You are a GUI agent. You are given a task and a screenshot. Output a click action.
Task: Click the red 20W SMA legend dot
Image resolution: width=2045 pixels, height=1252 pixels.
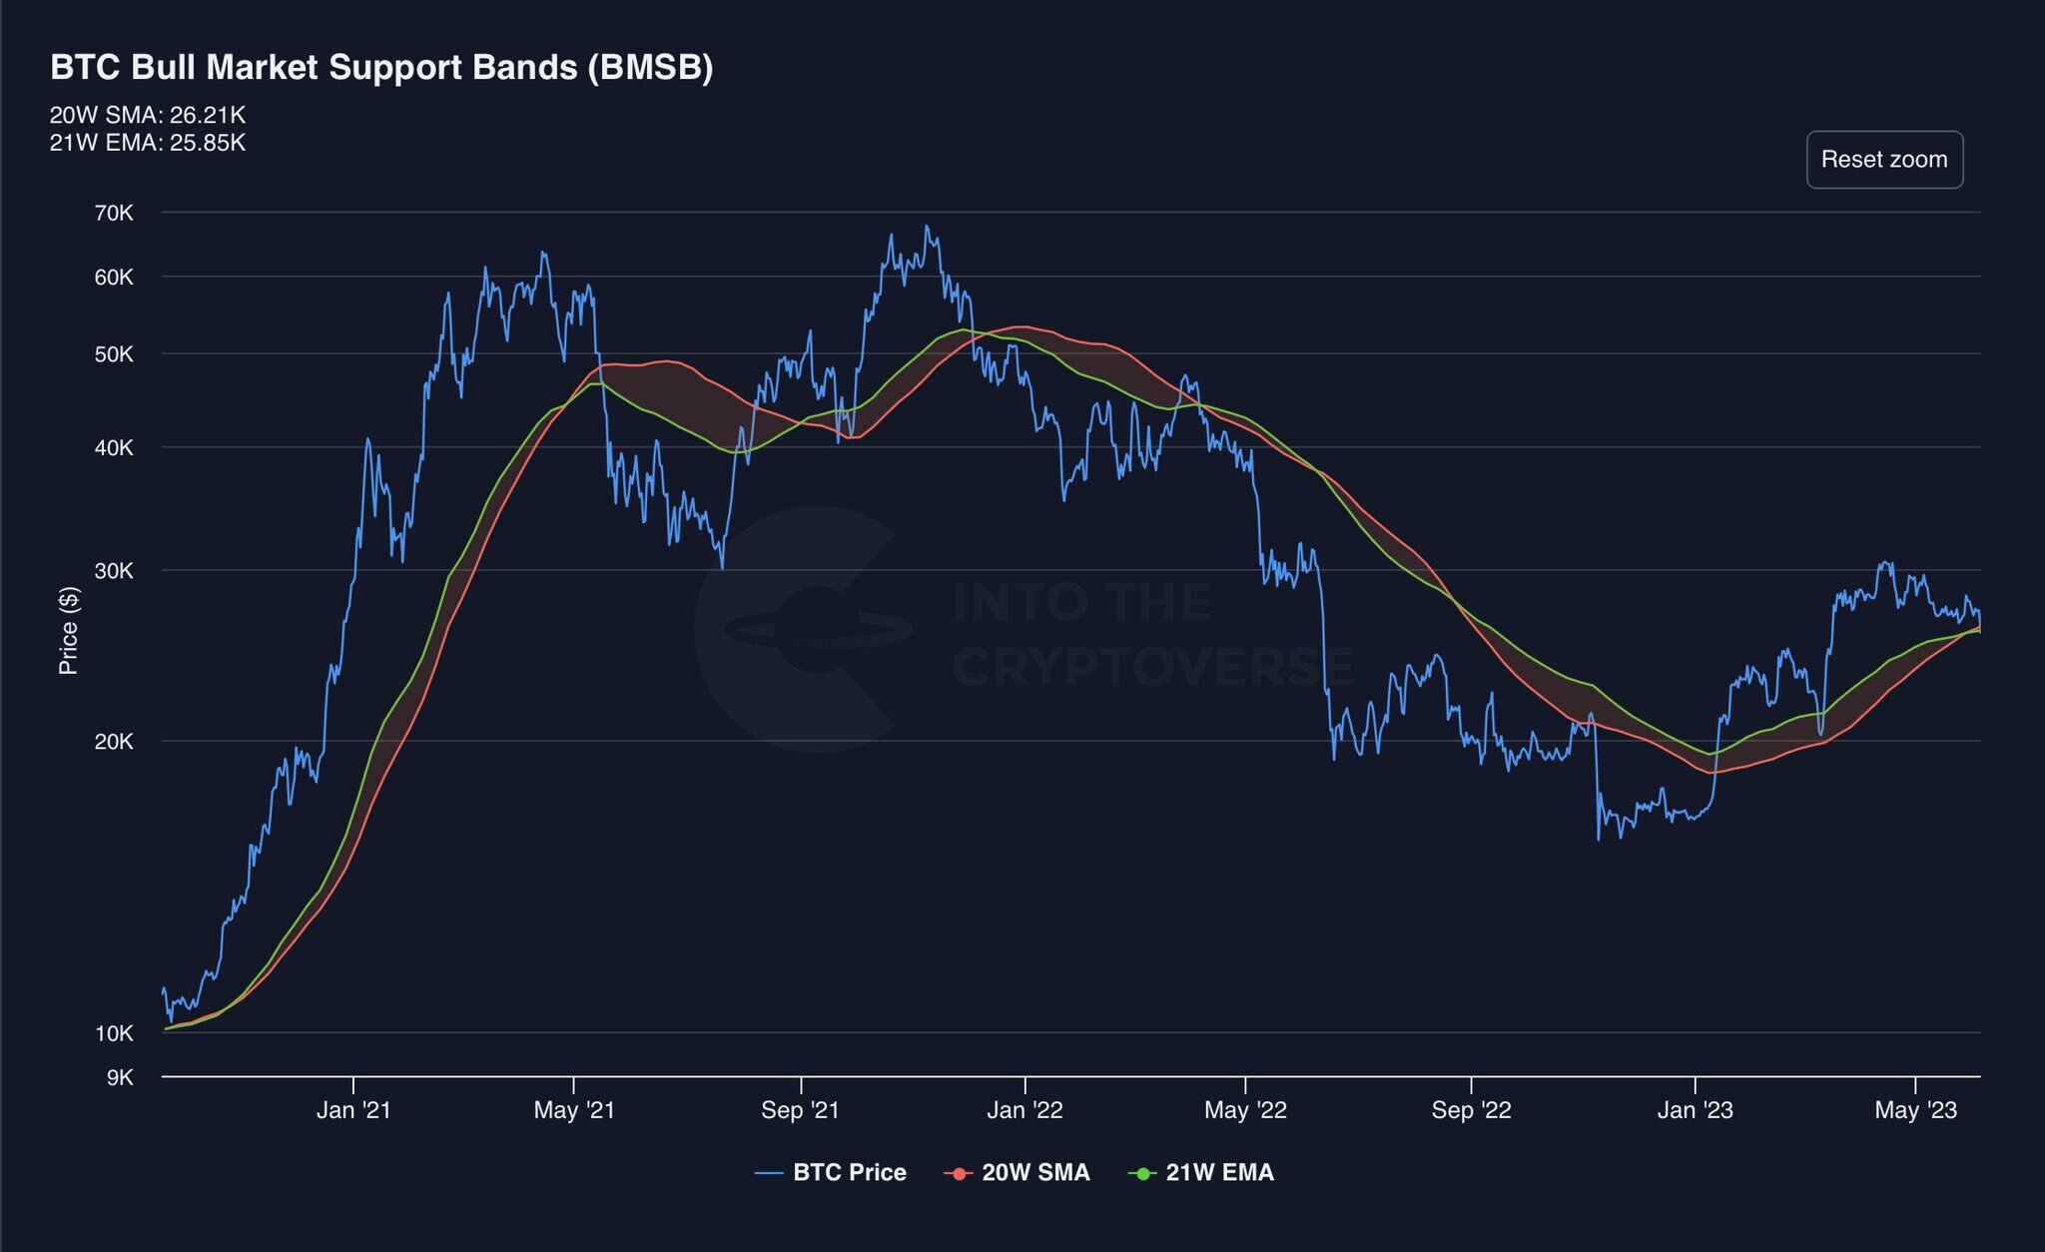tap(959, 1173)
